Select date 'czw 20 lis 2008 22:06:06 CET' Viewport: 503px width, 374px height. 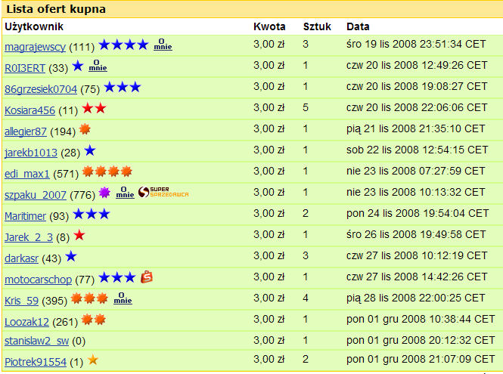tap(417, 108)
